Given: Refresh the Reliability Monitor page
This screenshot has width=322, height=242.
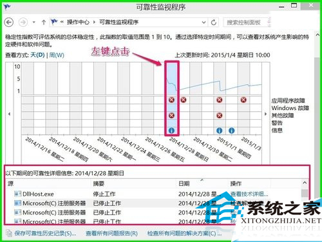Looking at the screenshot, I should coord(214,22).
